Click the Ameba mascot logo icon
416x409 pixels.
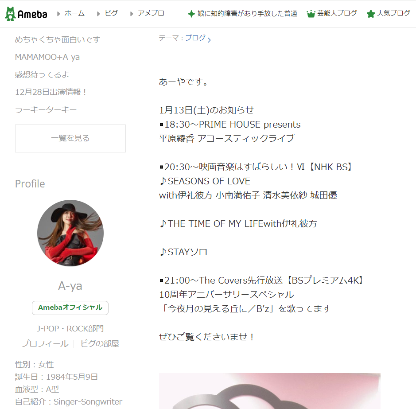[x=10, y=14]
